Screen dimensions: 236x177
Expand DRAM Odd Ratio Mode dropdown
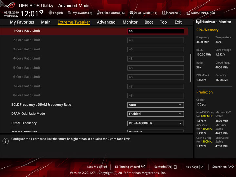[x=155, y=114]
